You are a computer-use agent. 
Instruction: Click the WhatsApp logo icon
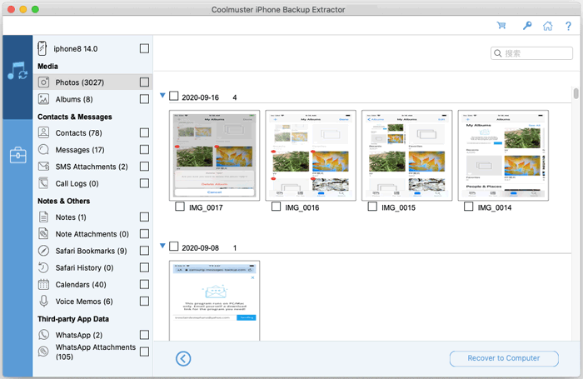pos(43,335)
